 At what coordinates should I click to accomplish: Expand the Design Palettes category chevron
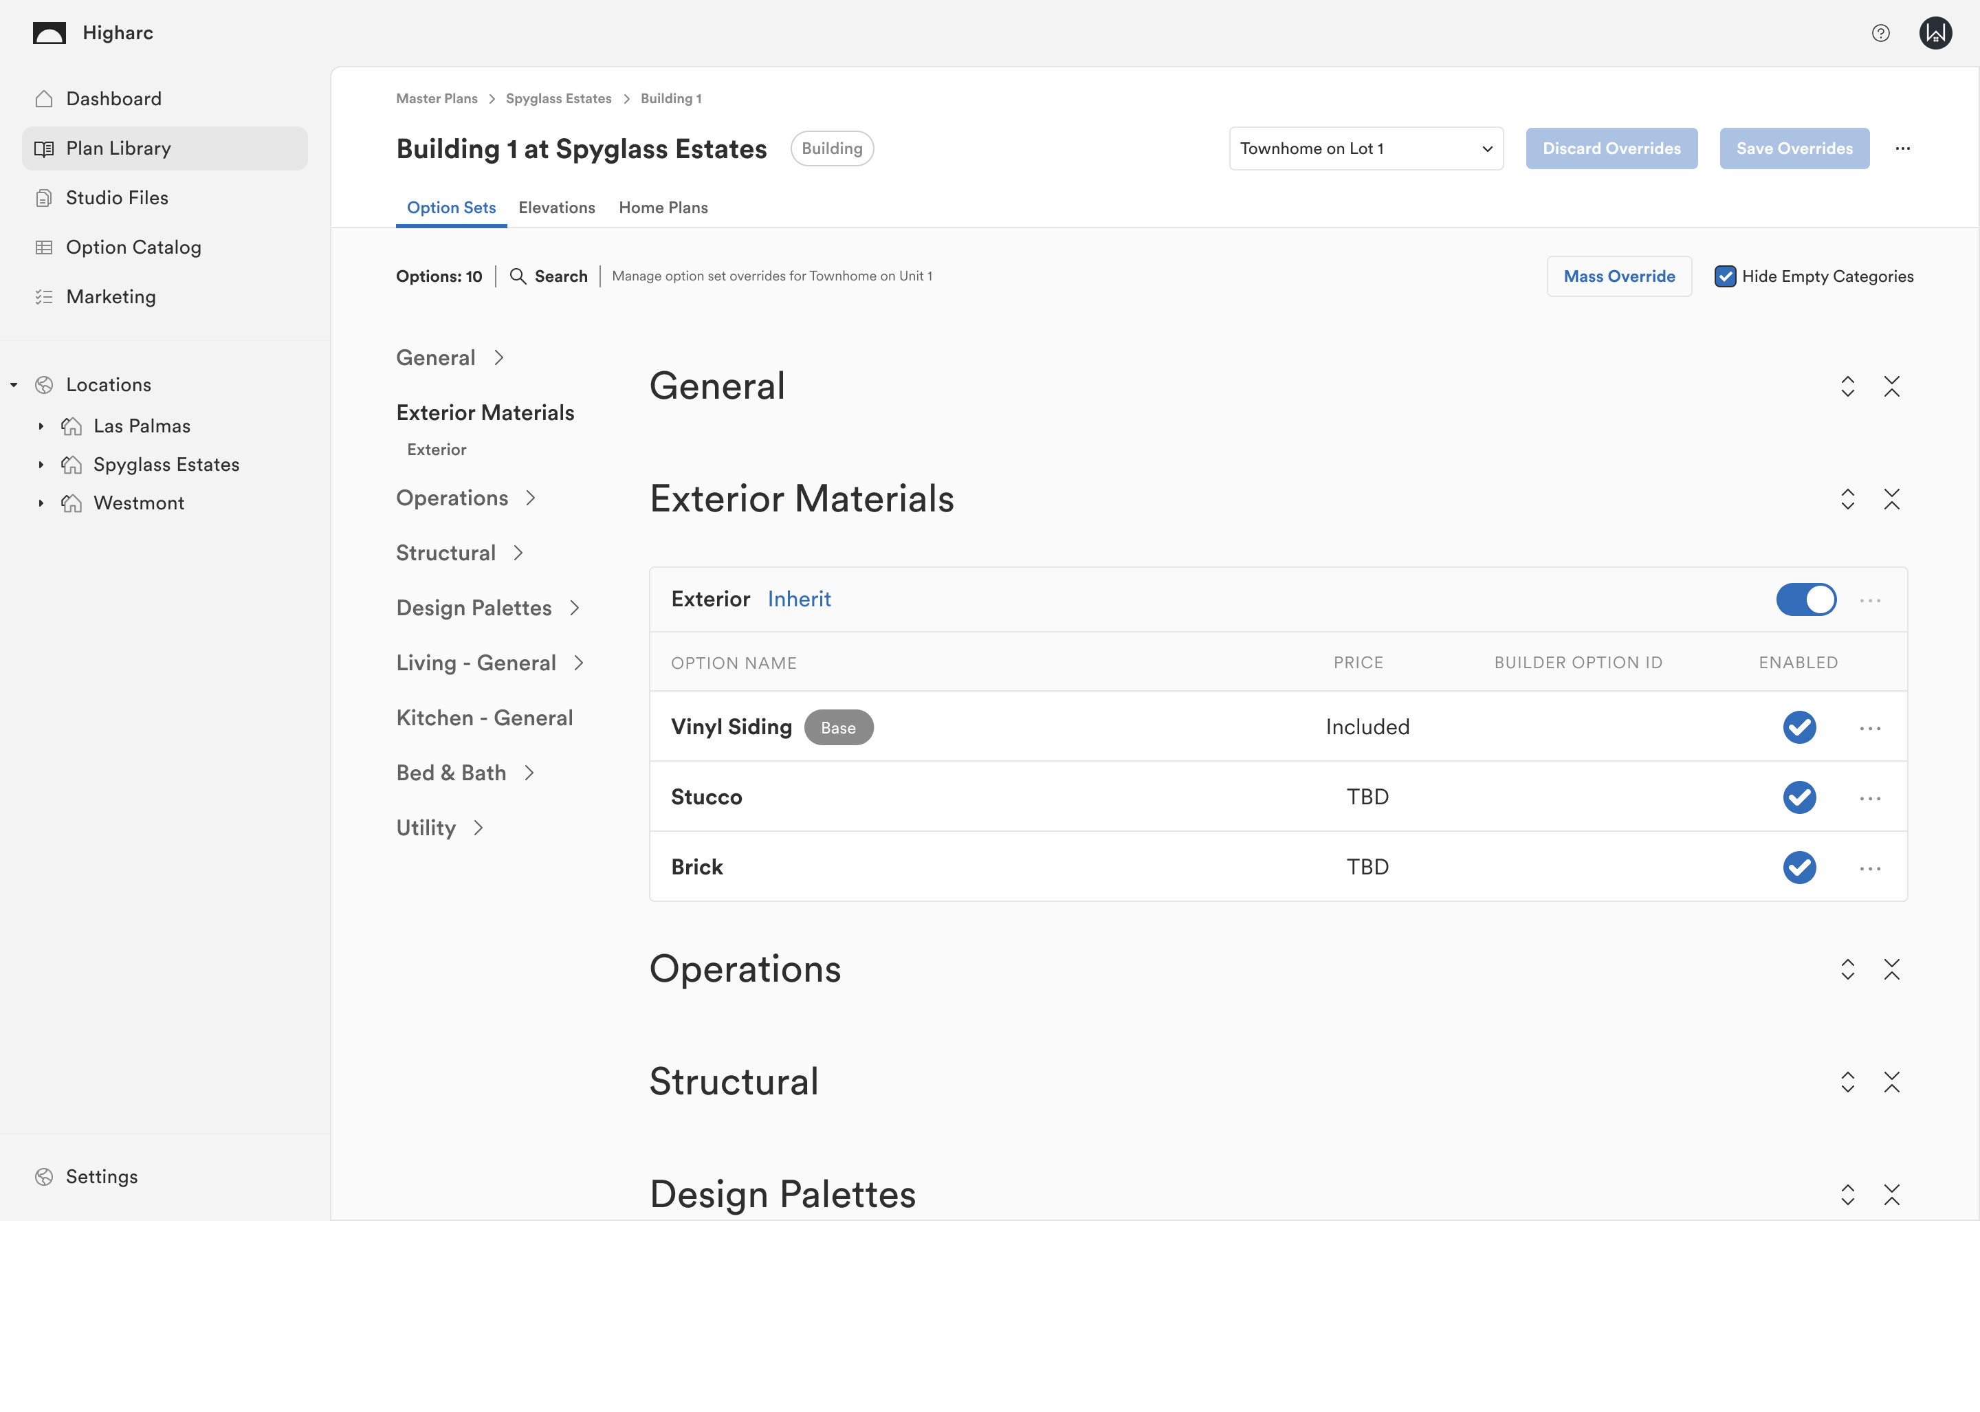coord(575,608)
